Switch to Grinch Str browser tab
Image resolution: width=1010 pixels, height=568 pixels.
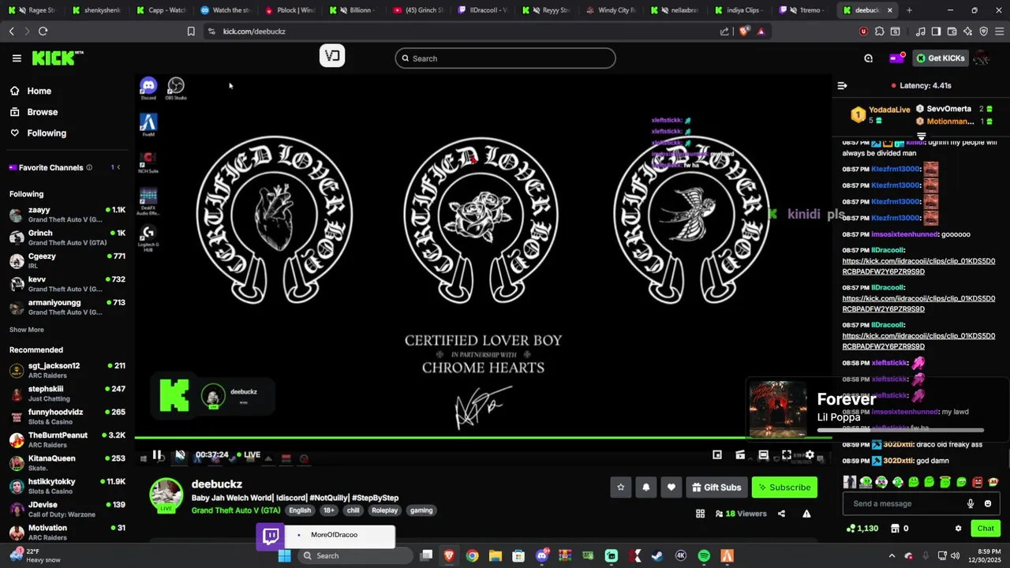(418, 10)
